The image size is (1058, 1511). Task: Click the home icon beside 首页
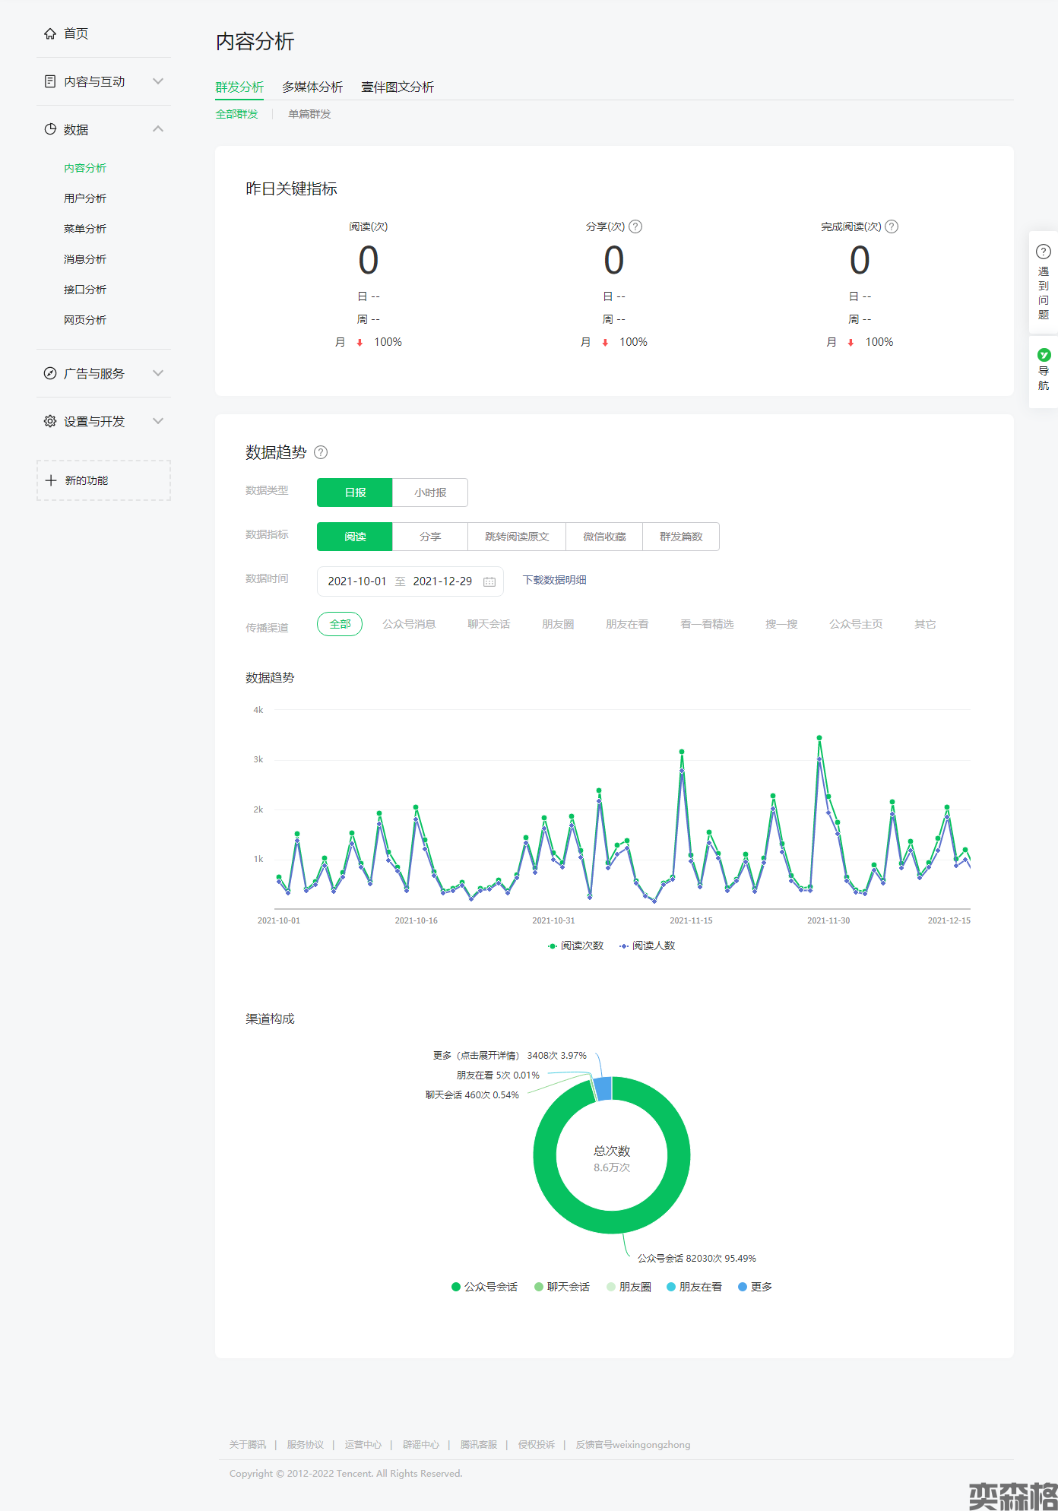50,33
